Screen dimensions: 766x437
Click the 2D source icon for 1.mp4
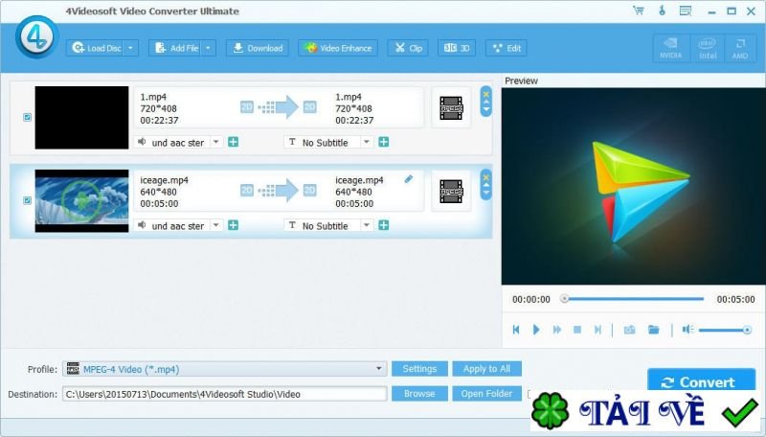[247, 106]
